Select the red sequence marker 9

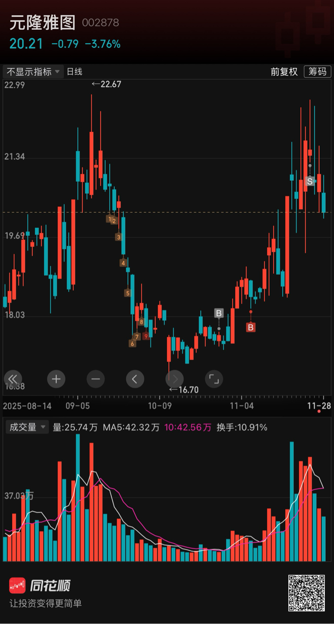tap(146, 336)
